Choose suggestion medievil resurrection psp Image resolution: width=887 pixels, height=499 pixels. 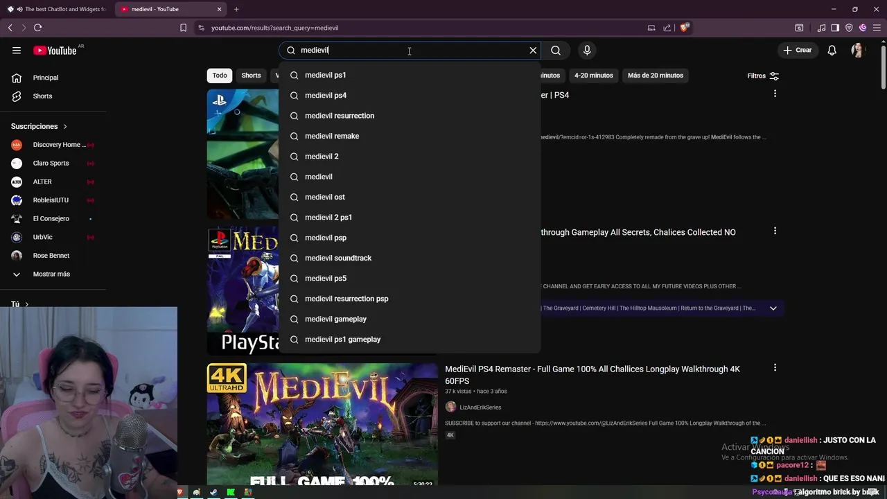tap(409, 299)
